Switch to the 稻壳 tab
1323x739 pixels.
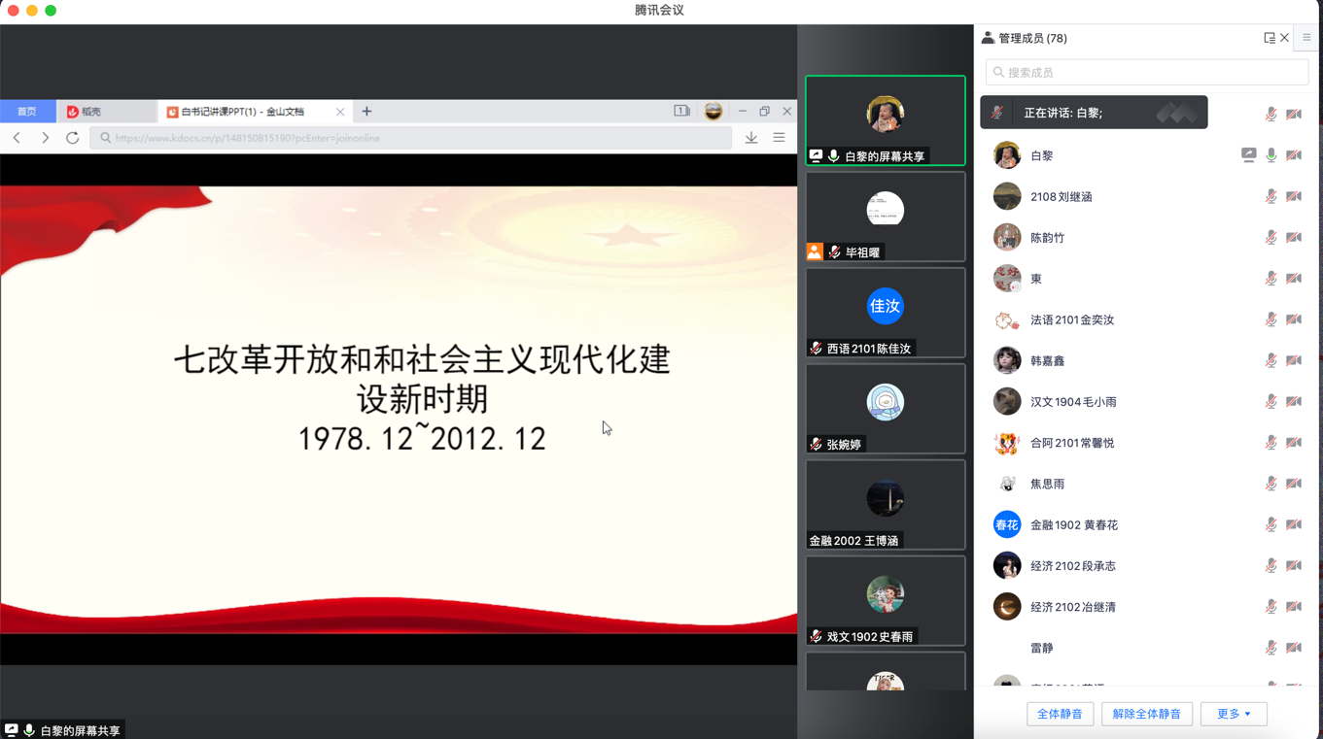click(91, 112)
